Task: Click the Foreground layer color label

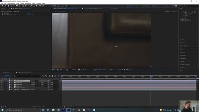Action: coord(10,81)
